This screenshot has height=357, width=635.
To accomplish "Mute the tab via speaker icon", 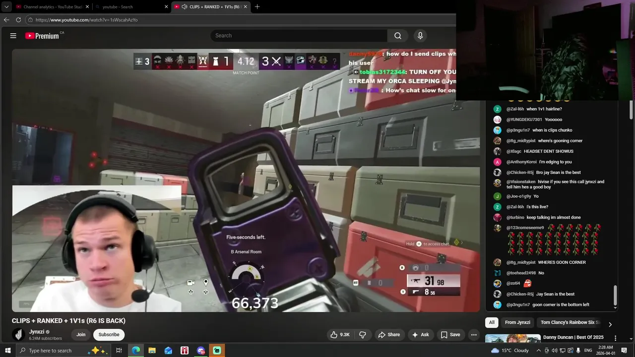I will pos(185,7).
